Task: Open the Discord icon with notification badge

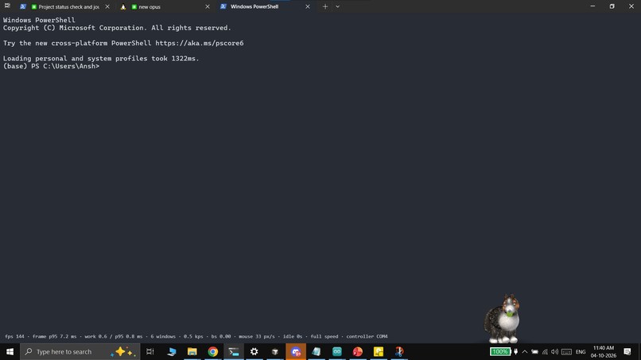Action: (296, 351)
